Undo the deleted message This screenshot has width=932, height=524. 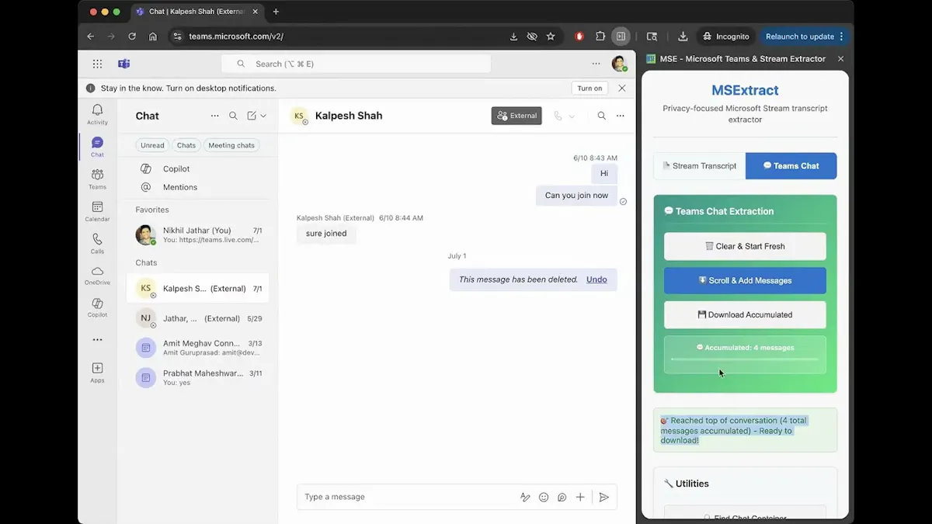[596, 279]
